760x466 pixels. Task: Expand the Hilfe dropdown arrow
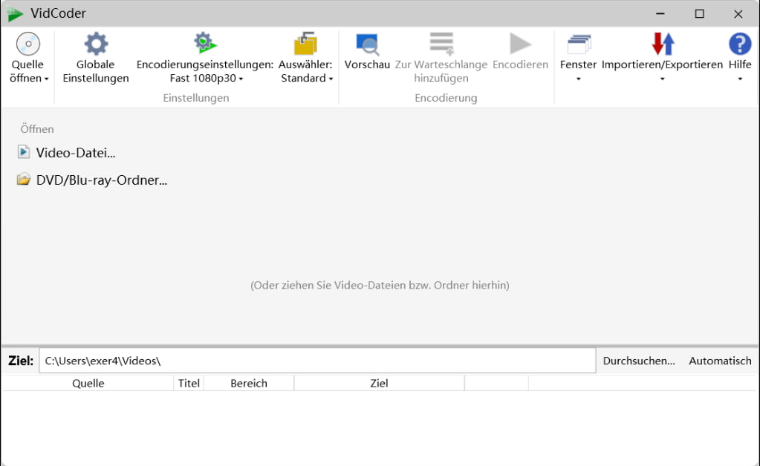click(740, 79)
